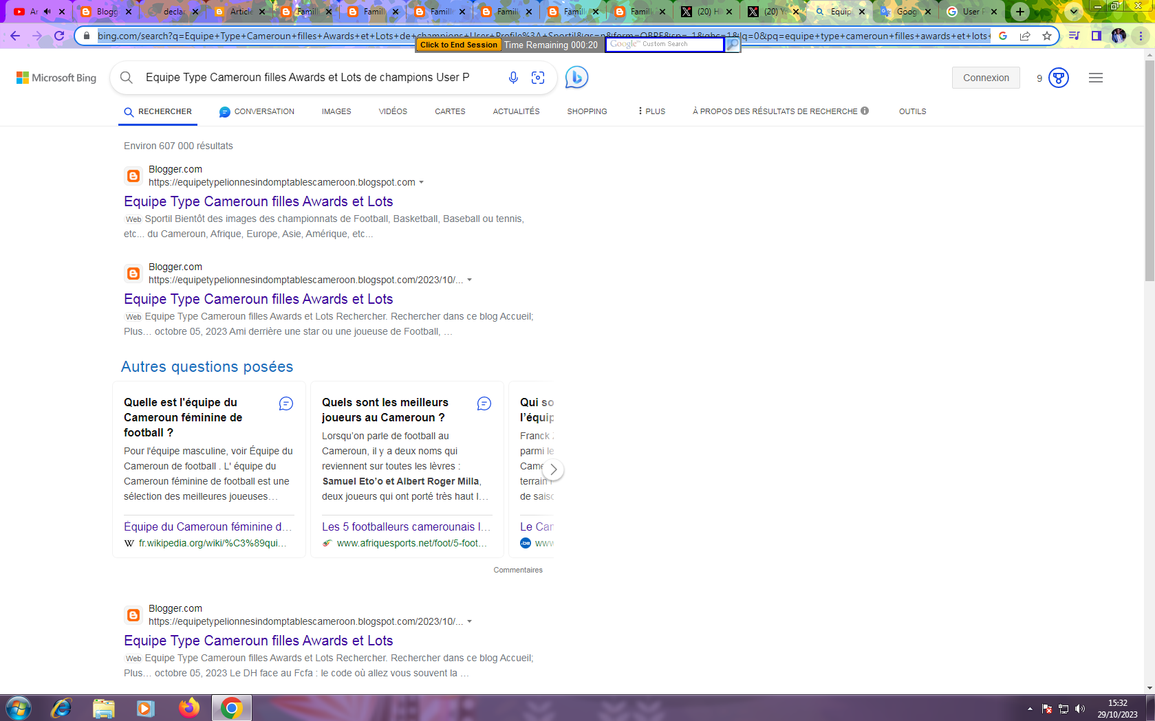
Task: Open a new browser tab
Action: click(x=1020, y=12)
